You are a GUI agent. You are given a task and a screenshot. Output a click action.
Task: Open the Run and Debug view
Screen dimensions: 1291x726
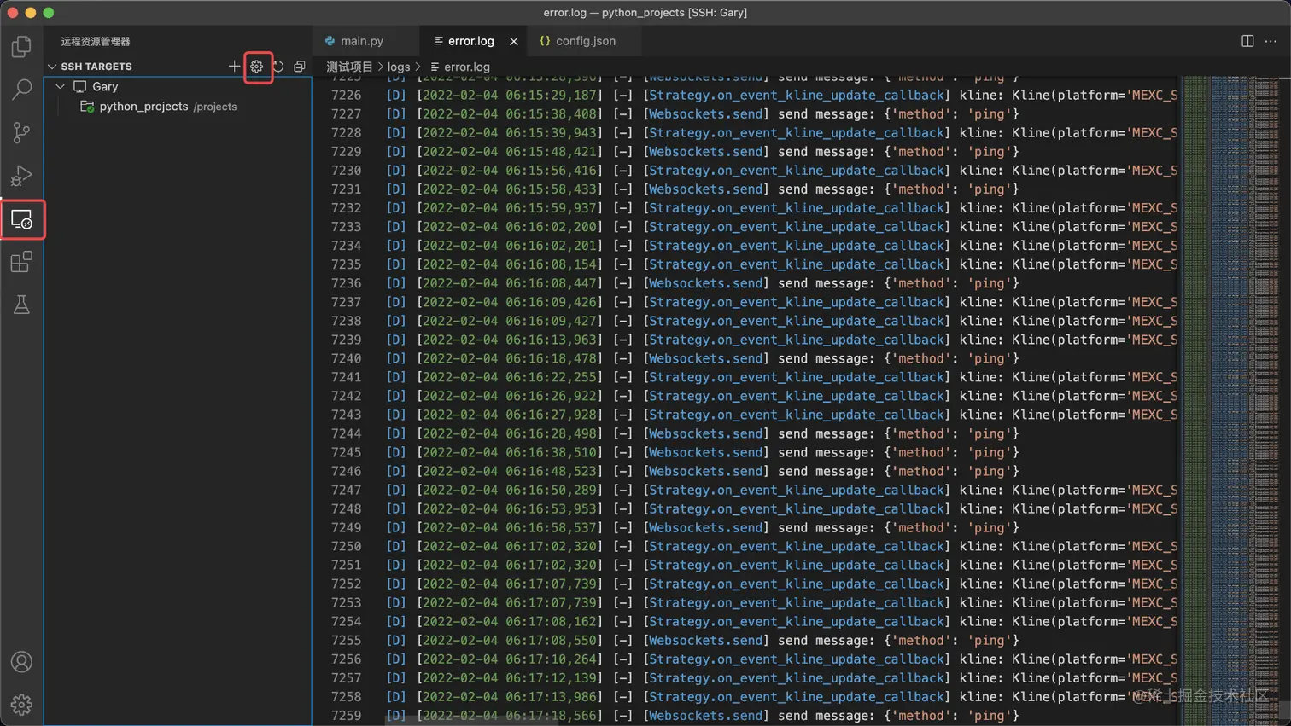point(21,176)
